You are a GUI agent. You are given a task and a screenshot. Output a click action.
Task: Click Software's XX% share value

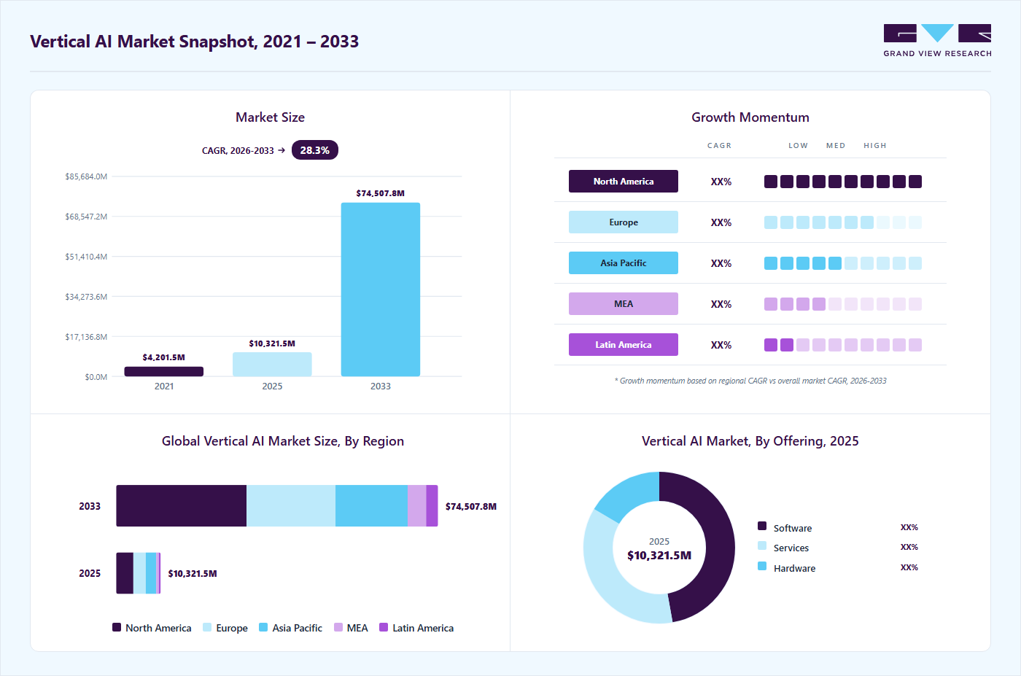point(909,527)
